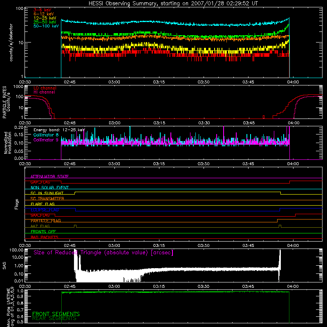
Task: Click the SAA_FLAG label
Action: click(40, 215)
